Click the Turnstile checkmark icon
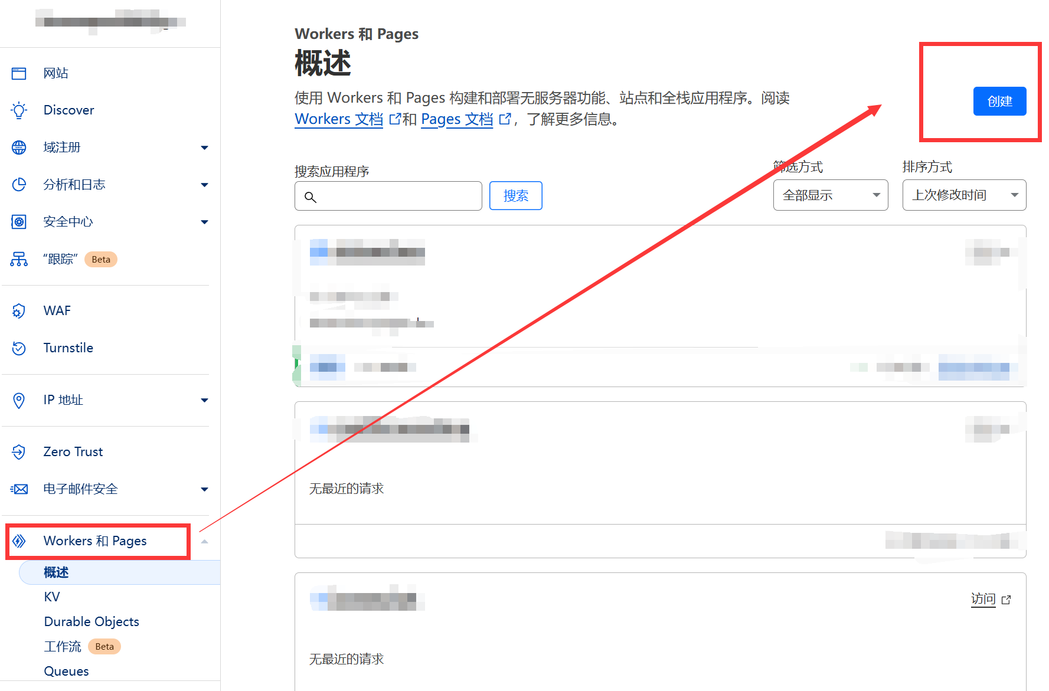Viewport: 1049px width, 691px height. coord(19,348)
